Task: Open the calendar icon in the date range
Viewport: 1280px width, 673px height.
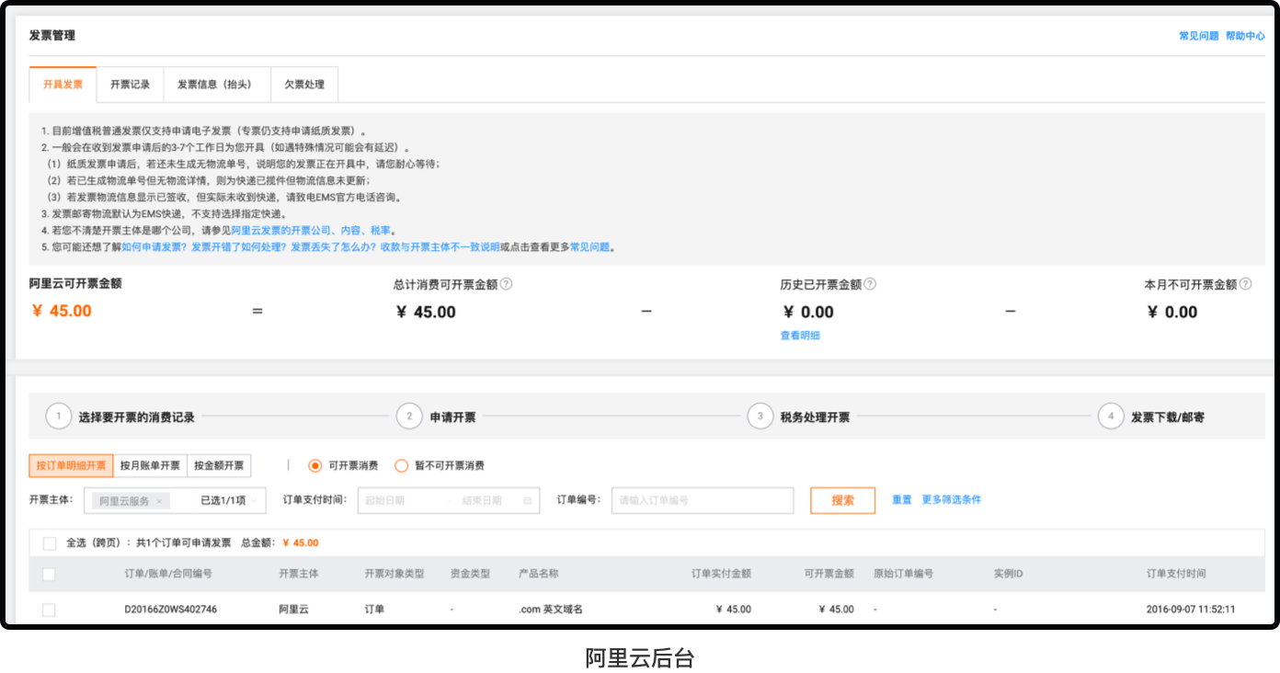Action: point(528,501)
